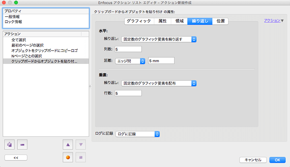Select the 繰り返し tab
Screen dimensions: 290x167
(200, 21)
